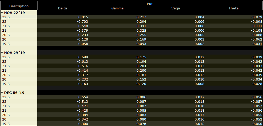The height and width of the screenshot is (126, 263).
Task: Click the Put section header
Action: (x=150, y=4)
